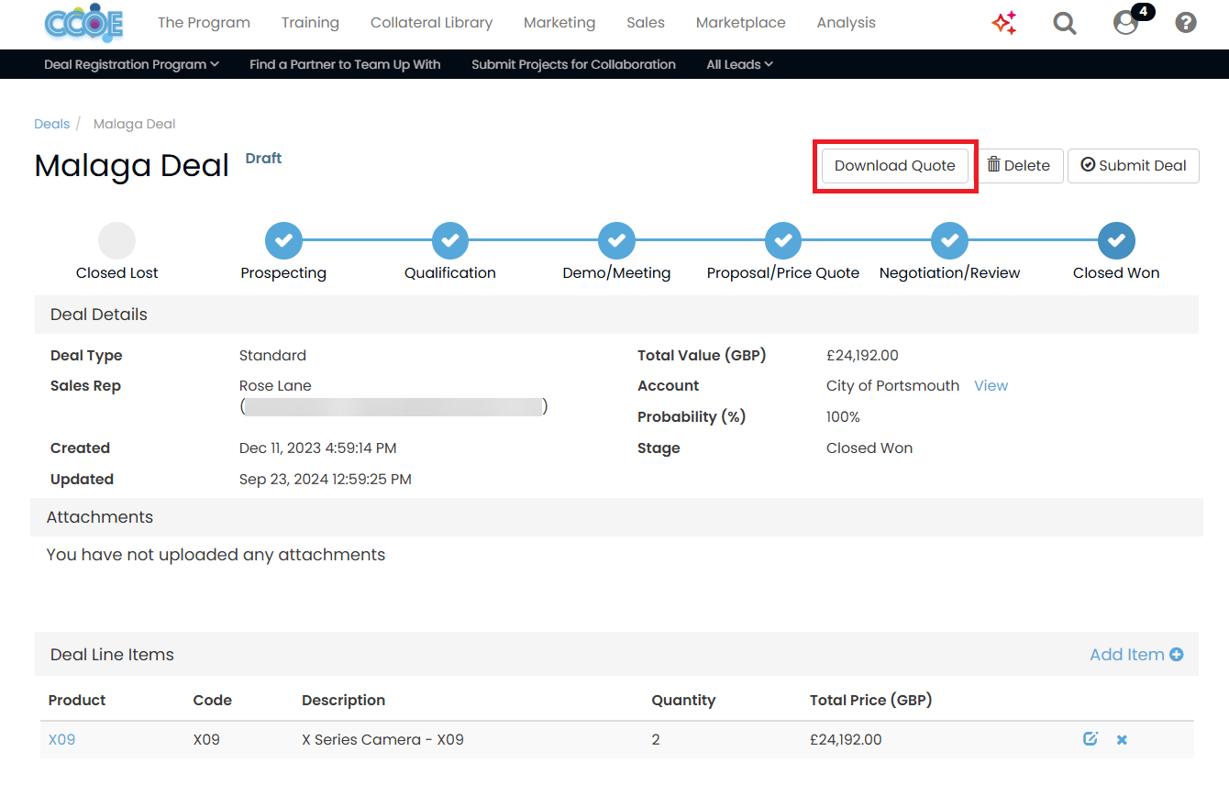Open the Analysis menu
The width and height of the screenshot is (1229, 796).
pyautogui.click(x=847, y=23)
